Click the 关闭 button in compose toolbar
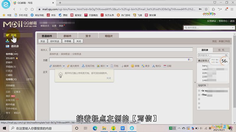 tap(78, 41)
